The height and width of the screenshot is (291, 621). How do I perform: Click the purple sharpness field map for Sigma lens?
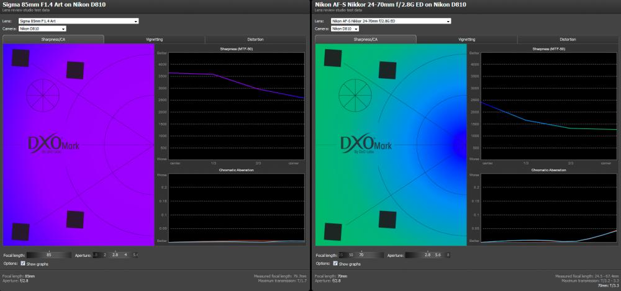(x=78, y=145)
